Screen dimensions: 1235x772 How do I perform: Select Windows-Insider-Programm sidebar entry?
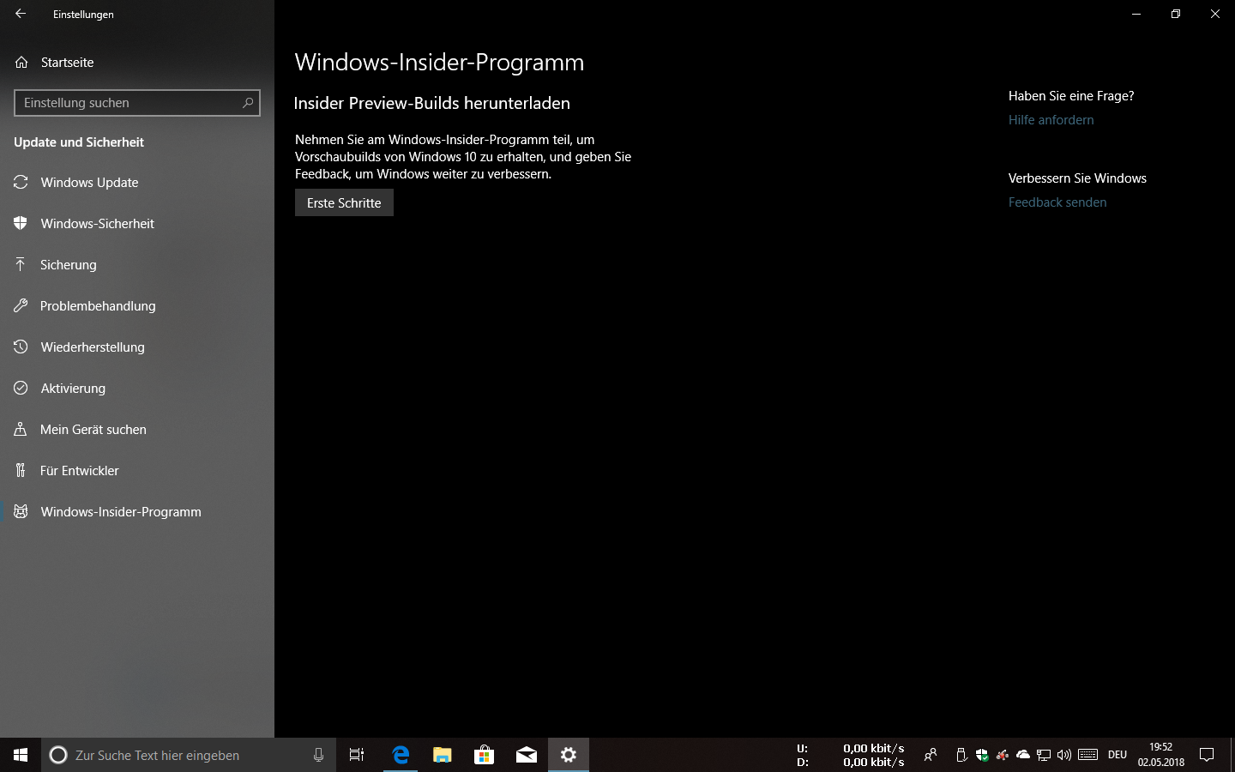(x=137, y=511)
